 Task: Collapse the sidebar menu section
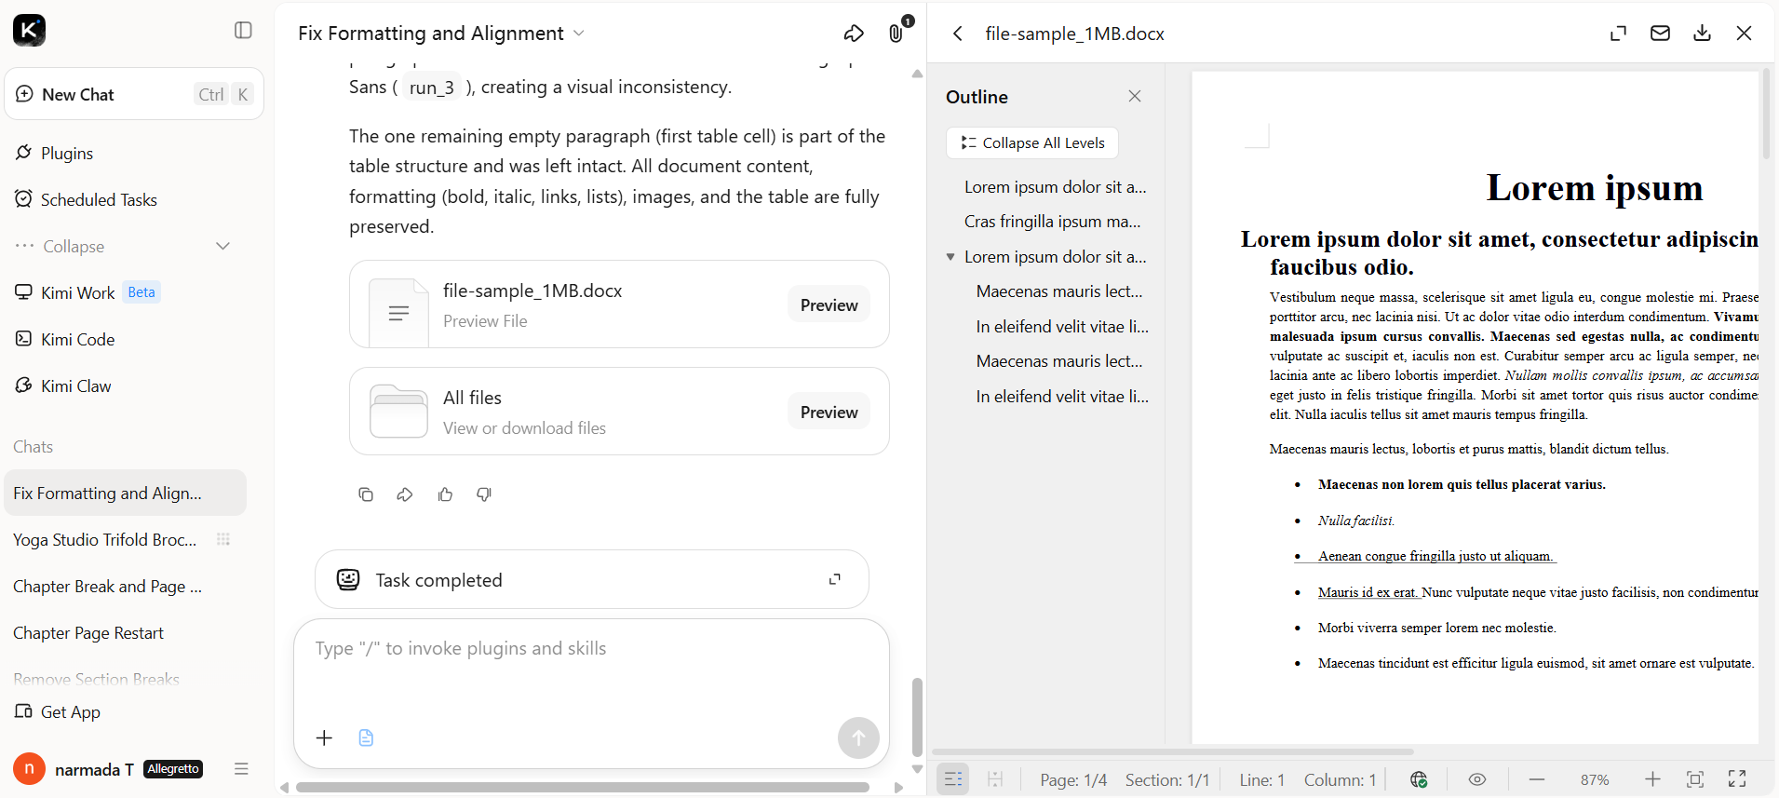123,246
